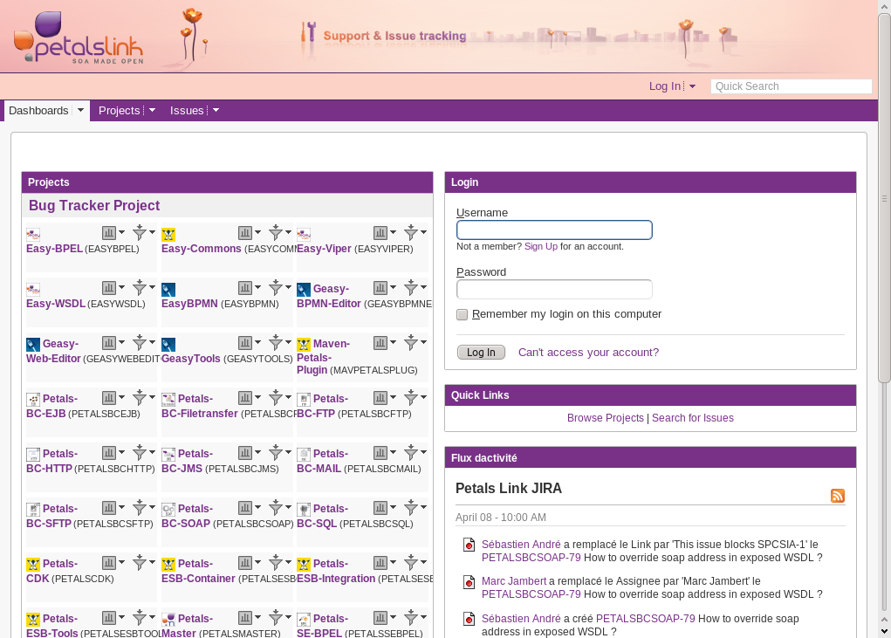Click the PetalsLink logo

tap(79, 38)
